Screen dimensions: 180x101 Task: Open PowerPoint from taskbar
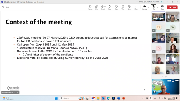pyautogui.click(x=124, y=98)
